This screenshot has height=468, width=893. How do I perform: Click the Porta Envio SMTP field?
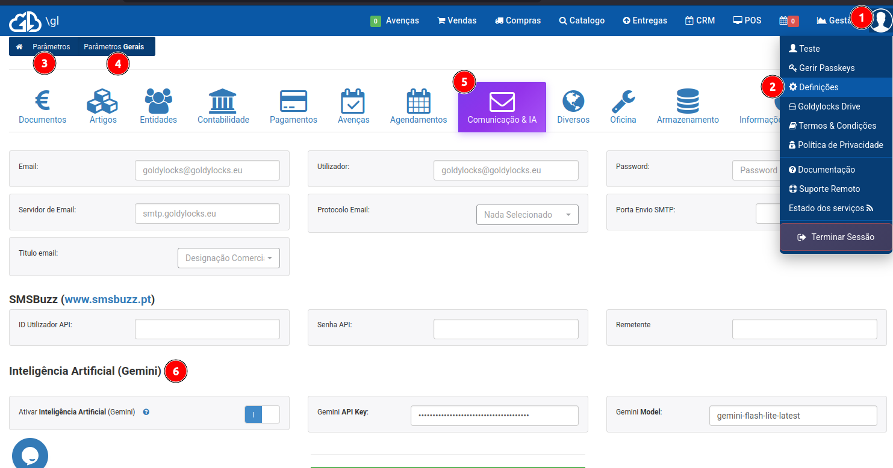768,214
